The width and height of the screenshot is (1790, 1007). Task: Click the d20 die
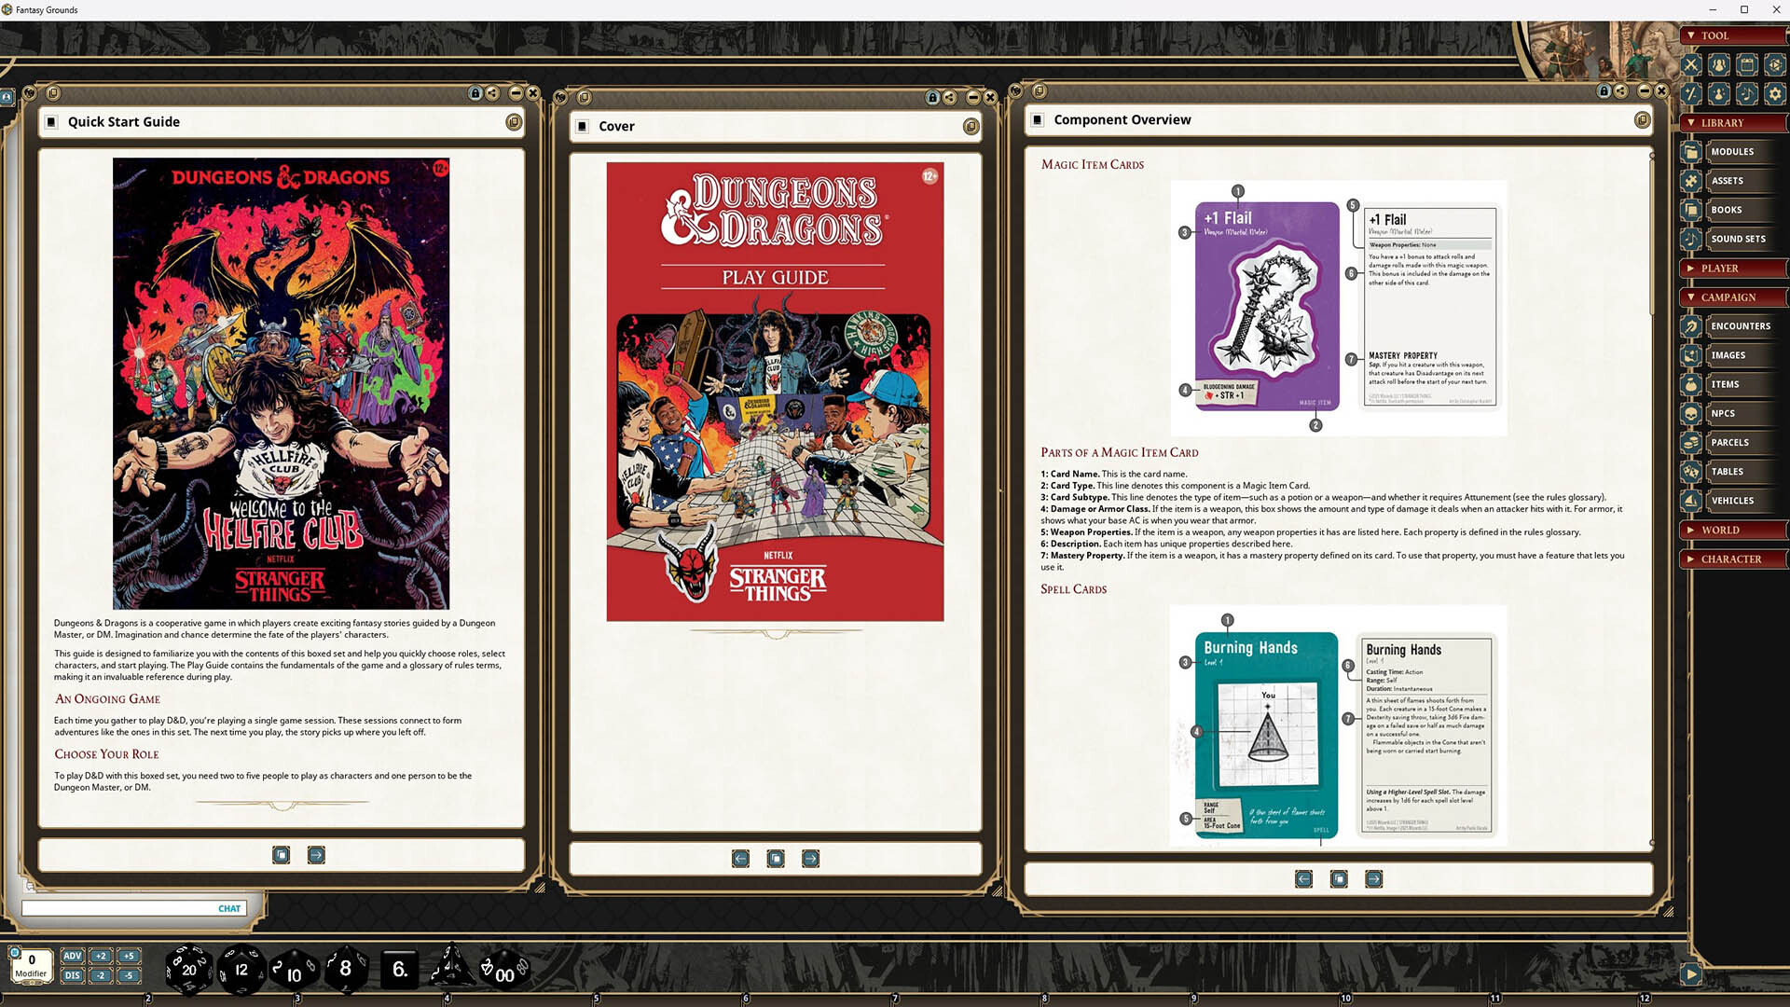(188, 970)
